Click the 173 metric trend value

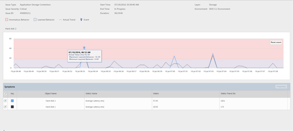tap(222, 107)
